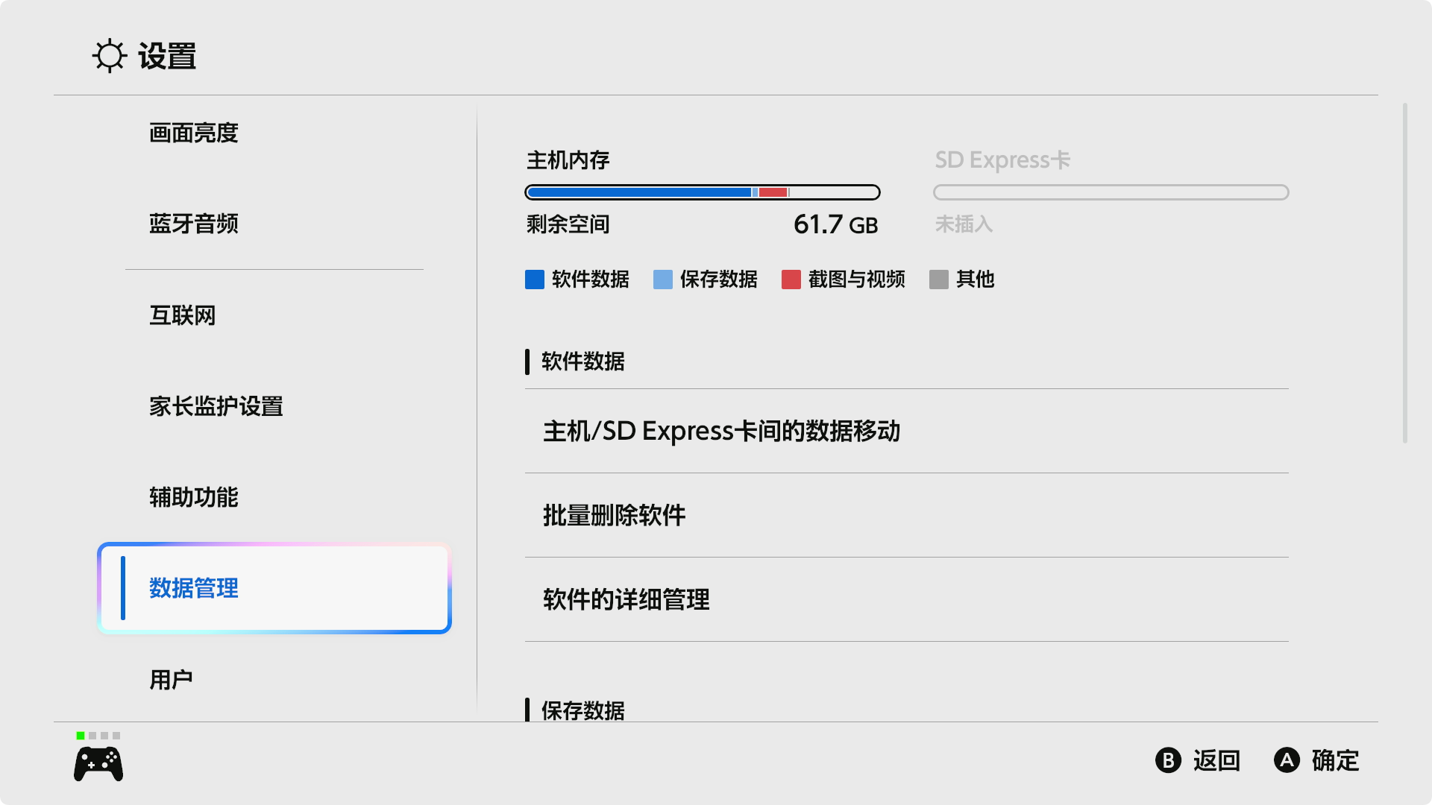This screenshot has width=1432, height=805.
Task: Click the vertical scrollbar on right edge
Action: pyautogui.click(x=1405, y=274)
